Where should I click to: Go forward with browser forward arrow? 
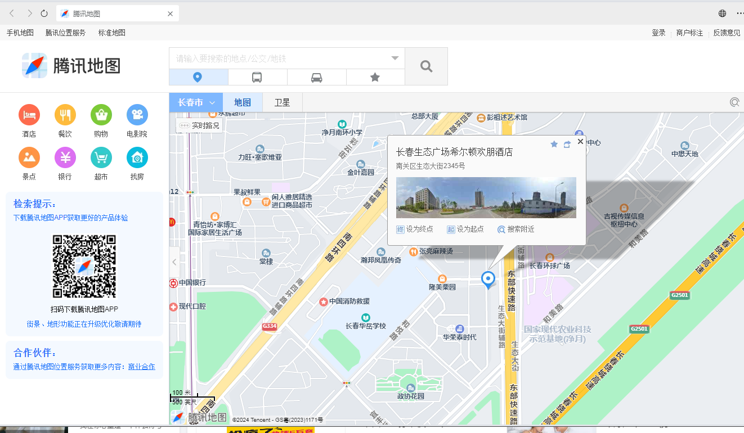coord(30,13)
